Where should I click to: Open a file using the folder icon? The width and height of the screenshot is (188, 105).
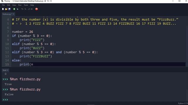point(6,9)
